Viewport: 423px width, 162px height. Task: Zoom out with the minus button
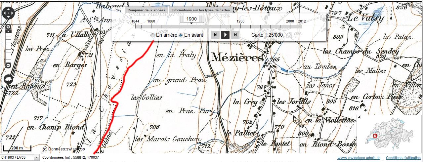pyautogui.click(x=8, y=65)
